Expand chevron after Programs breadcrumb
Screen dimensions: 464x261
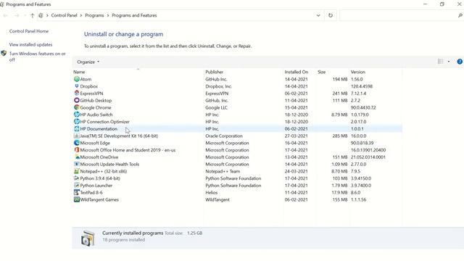point(108,15)
